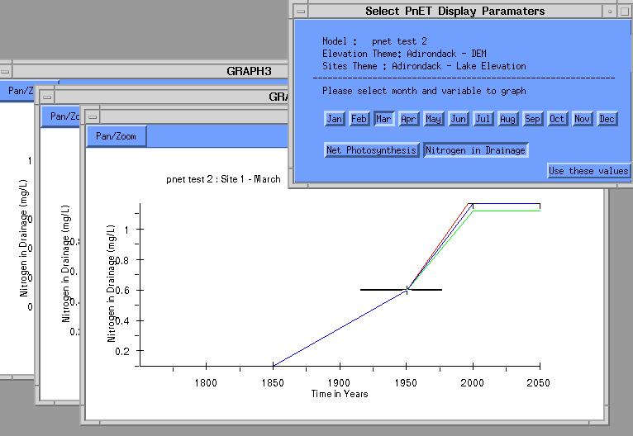Select the Jul month button
Screen dimensions: 633x436
[483, 119]
